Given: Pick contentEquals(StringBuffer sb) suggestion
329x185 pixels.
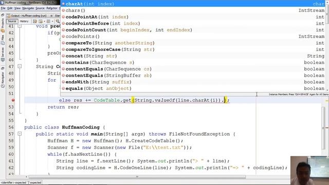Looking at the screenshot, I should click(193, 76).
